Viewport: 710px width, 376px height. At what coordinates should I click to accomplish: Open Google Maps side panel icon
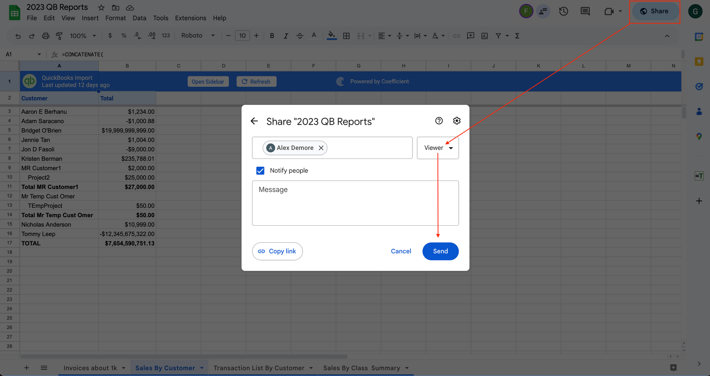699,136
